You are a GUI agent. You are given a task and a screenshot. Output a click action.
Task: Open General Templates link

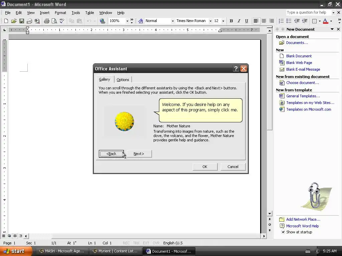[303, 96]
